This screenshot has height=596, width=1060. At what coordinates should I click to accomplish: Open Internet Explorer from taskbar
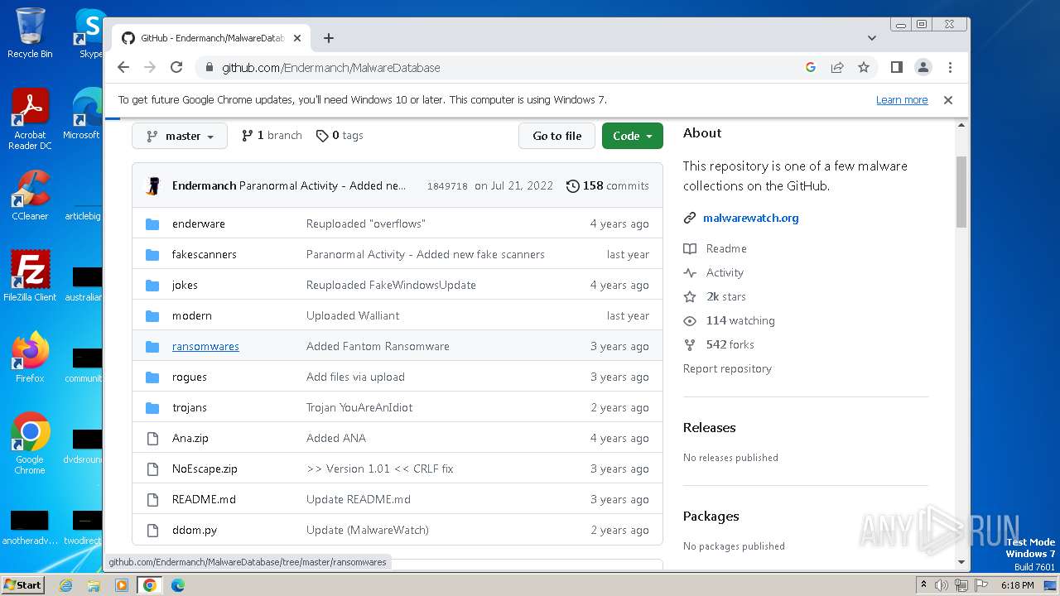[x=65, y=585]
